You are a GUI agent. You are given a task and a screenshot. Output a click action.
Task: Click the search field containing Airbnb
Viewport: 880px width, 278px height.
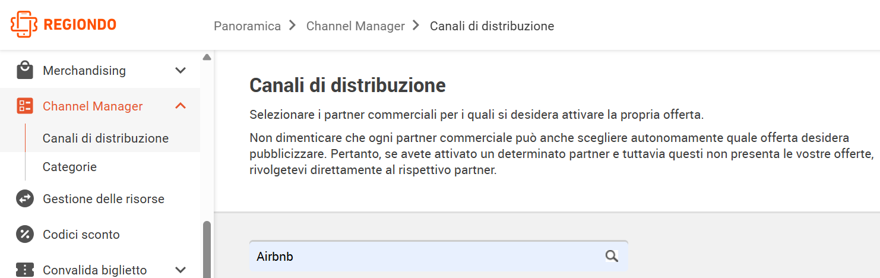click(438, 256)
